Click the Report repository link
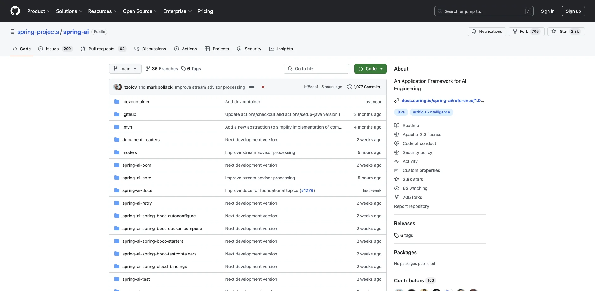Image resolution: width=595 pixels, height=291 pixels. [412, 206]
